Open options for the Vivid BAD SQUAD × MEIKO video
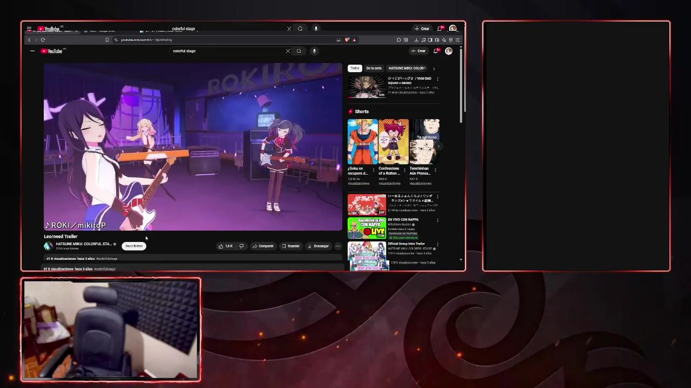 [438, 79]
